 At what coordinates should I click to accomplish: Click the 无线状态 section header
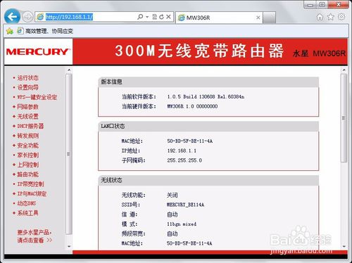(x=208, y=180)
